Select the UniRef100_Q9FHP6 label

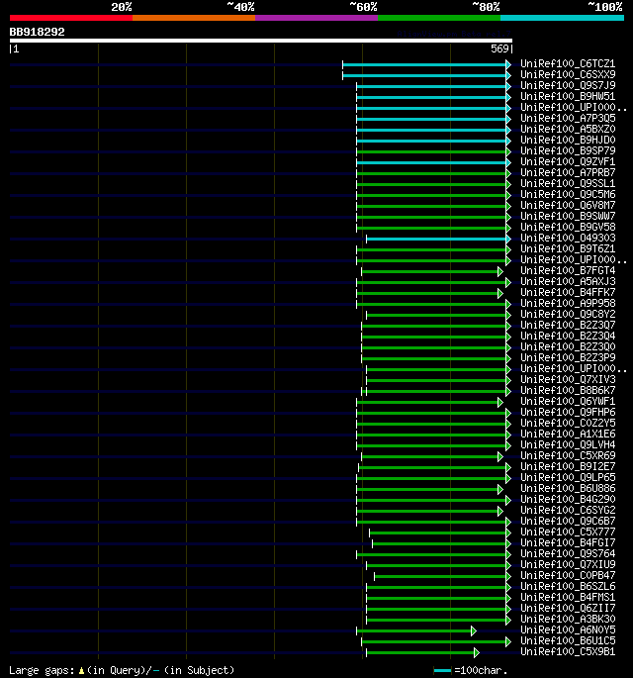click(568, 412)
